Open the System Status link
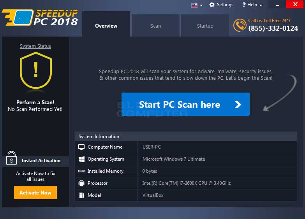305x219 pixels. pos(35,46)
